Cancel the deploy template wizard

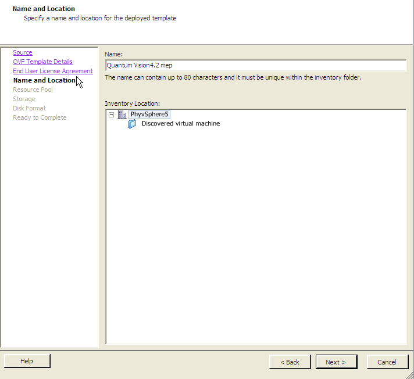pyautogui.click(x=387, y=362)
